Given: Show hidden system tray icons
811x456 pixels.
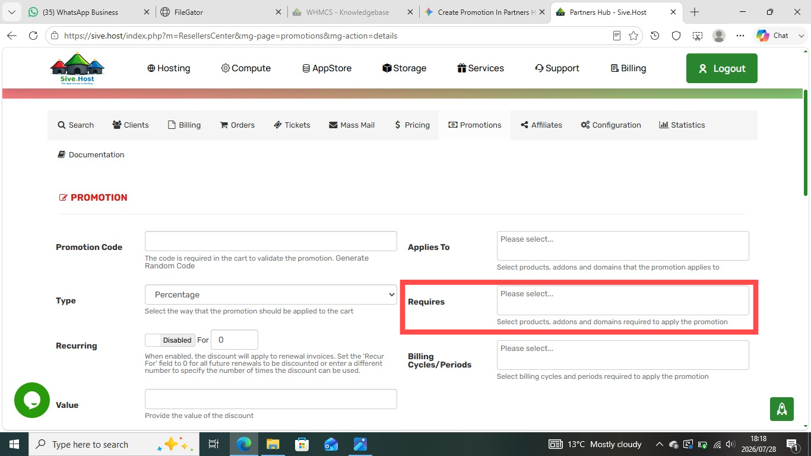Looking at the screenshot, I should tap(659, 444).
